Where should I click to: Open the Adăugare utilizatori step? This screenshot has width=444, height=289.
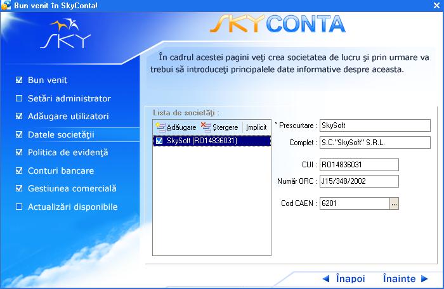tap(69, 116)
